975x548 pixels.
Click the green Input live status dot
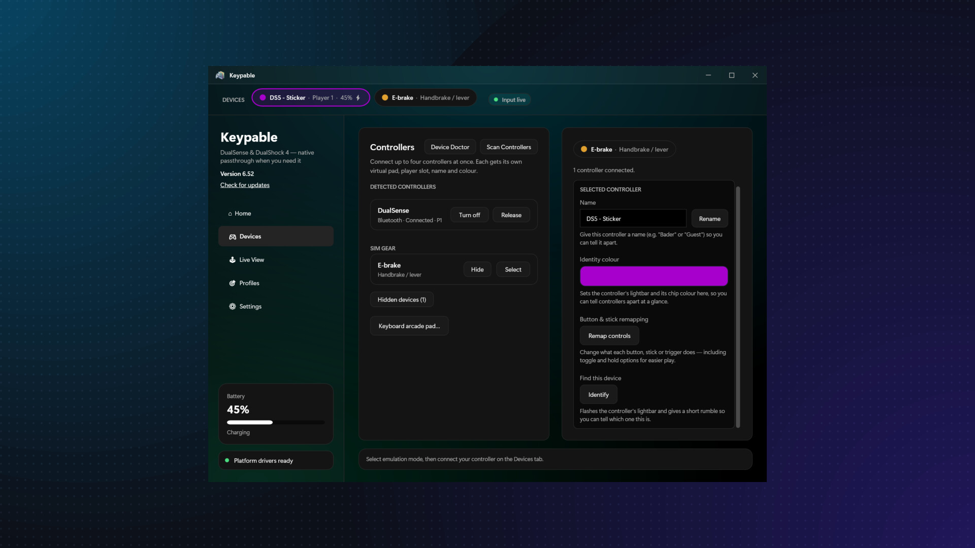coord(496,100)
